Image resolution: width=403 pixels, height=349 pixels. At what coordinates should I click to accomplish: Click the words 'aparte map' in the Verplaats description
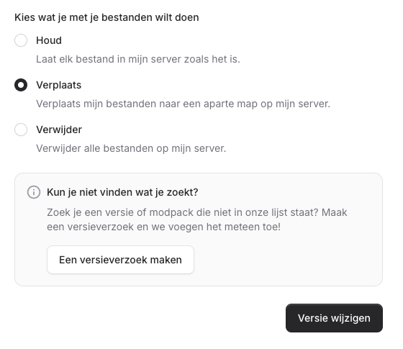pos(230,104)
